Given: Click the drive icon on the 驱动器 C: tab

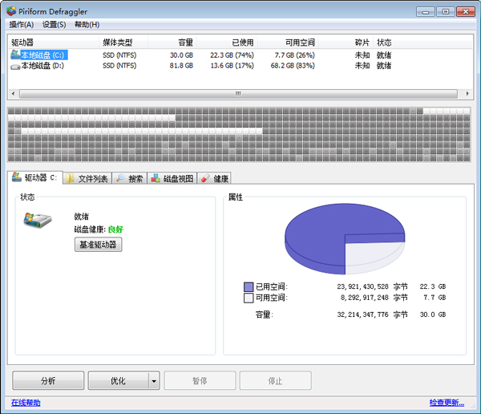Looking at the screenshot, I should tap(17, 177).
